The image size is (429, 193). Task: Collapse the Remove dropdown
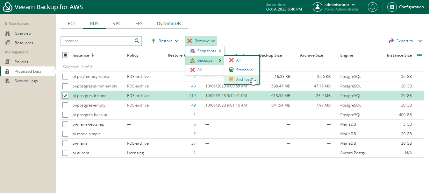(x=201, y=41)
